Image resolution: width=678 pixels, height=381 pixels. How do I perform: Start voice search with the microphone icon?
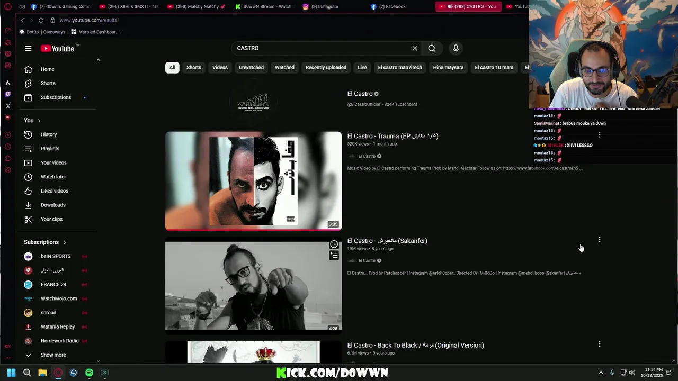pyautogui.click(x=456, y=48)
